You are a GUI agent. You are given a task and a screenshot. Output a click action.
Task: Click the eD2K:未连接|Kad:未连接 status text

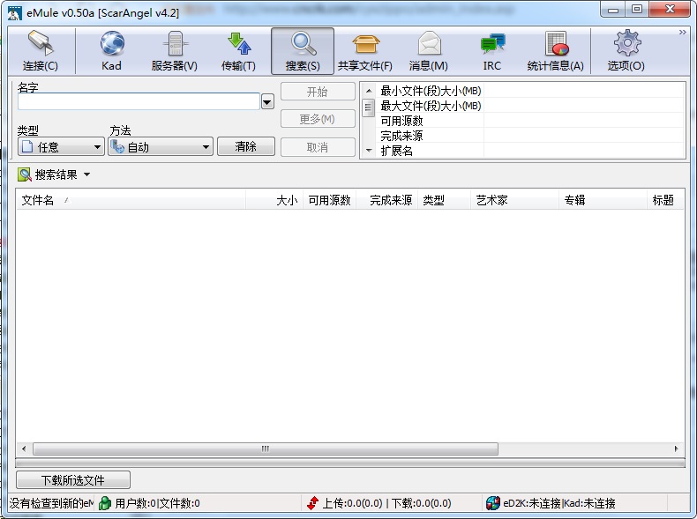[559, 503]
